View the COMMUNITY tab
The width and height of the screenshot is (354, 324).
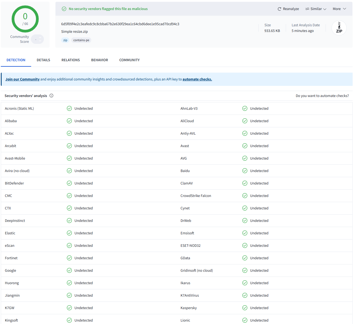click(x=129, y=60)
